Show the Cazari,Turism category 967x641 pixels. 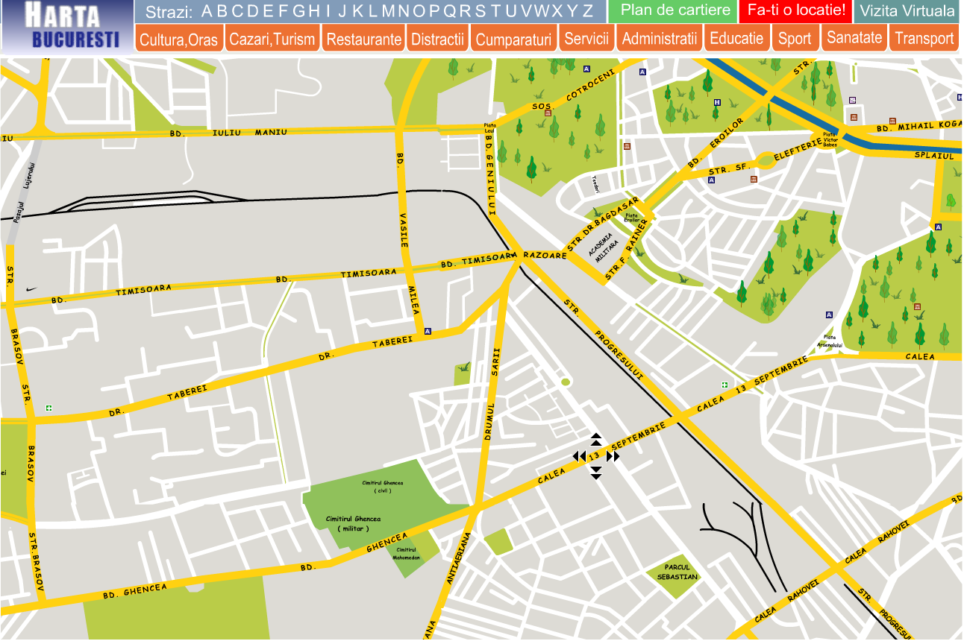[272, 39]
